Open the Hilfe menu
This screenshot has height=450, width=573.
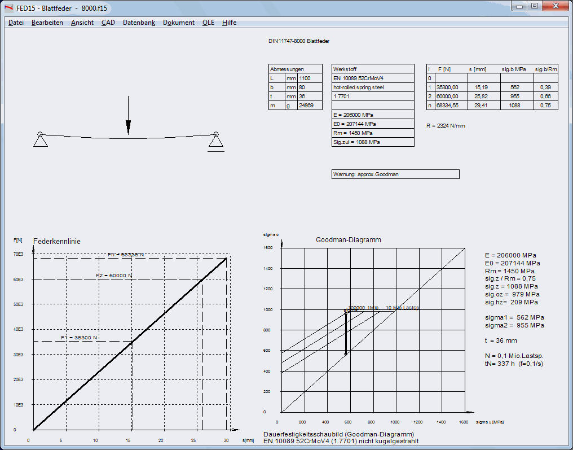tap(229, 23)
